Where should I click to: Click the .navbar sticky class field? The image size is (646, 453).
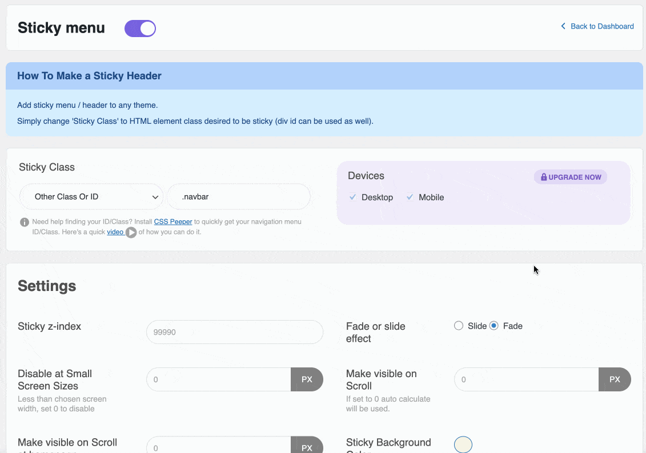click(239, 197)
